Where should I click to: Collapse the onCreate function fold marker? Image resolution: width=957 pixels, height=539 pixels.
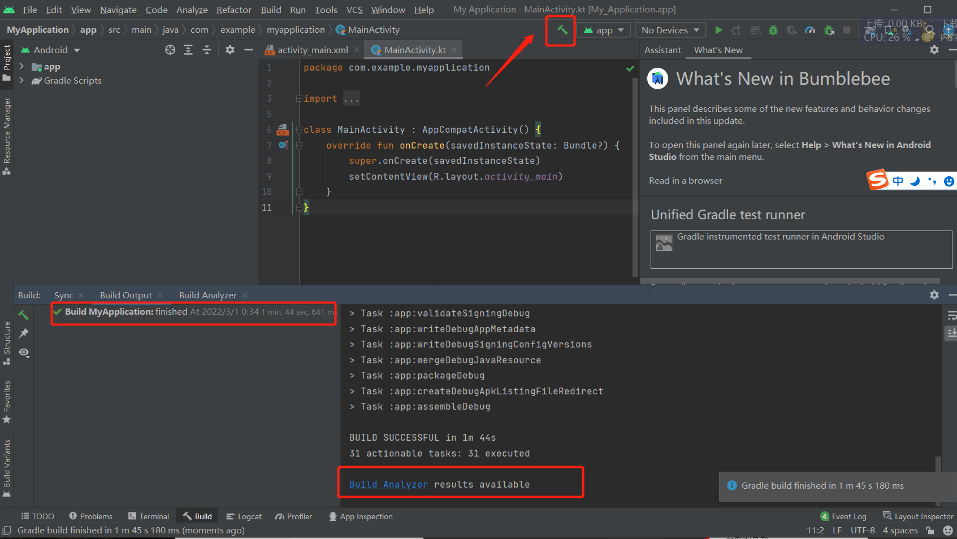click(x=299, y=145)
